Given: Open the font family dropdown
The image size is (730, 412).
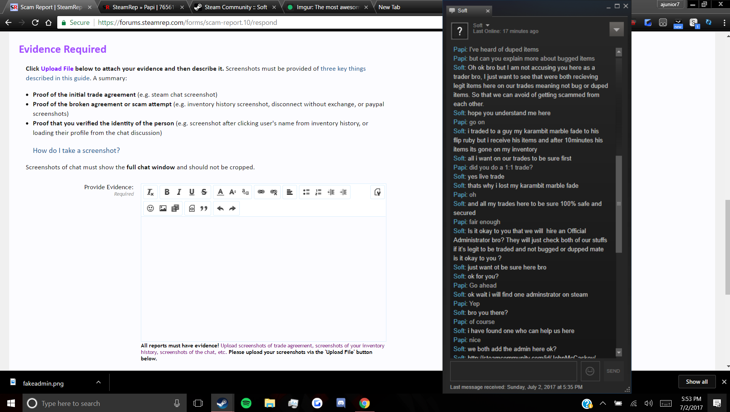Looking at the screenshot, I should (x=245, y=192).
